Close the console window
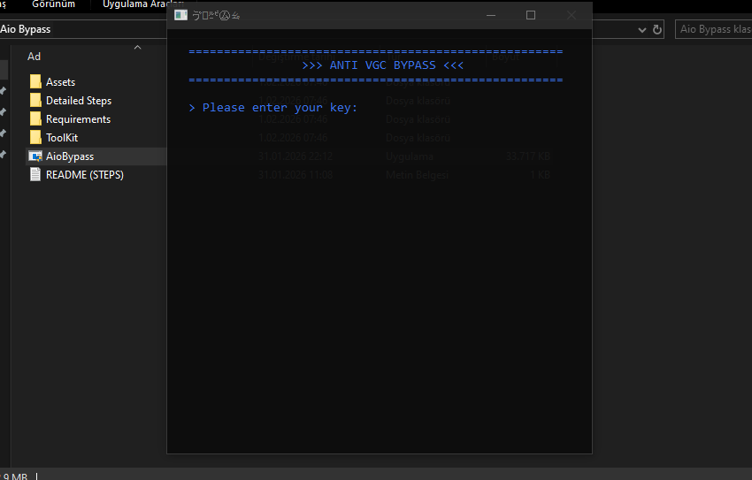The image size is (752, 480). click(571, 15)
